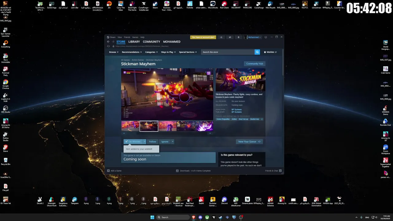Open Steam notifications bell
Viewport: 393px width, 221px height.
tap(239, 37)
